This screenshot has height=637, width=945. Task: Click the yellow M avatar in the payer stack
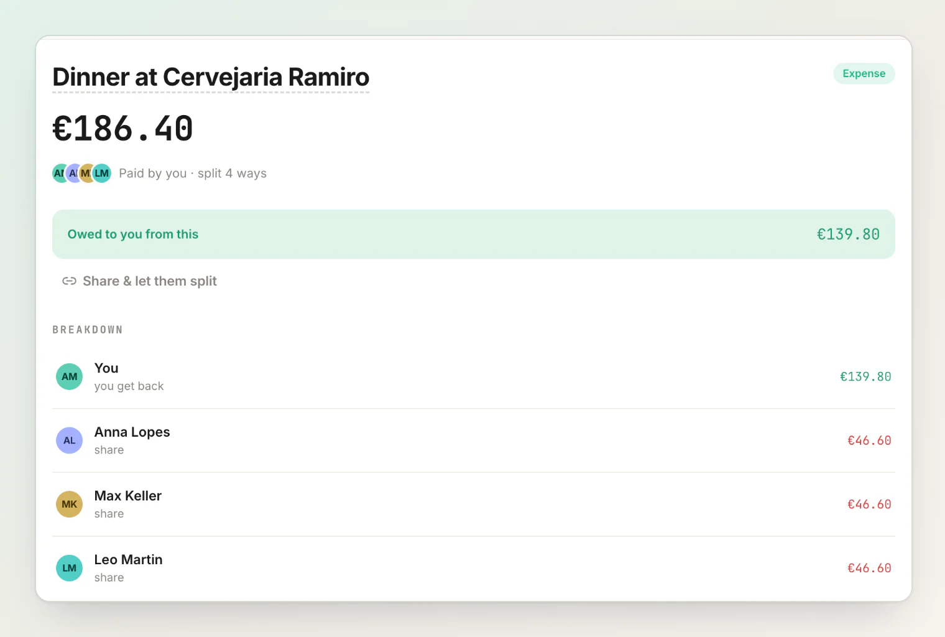click(x=86, y=173)
